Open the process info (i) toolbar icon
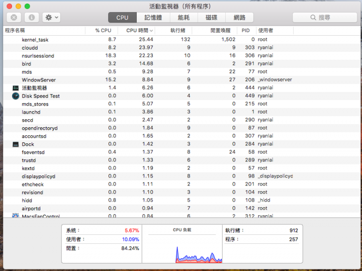362x271 pixels. coord(32,17)
